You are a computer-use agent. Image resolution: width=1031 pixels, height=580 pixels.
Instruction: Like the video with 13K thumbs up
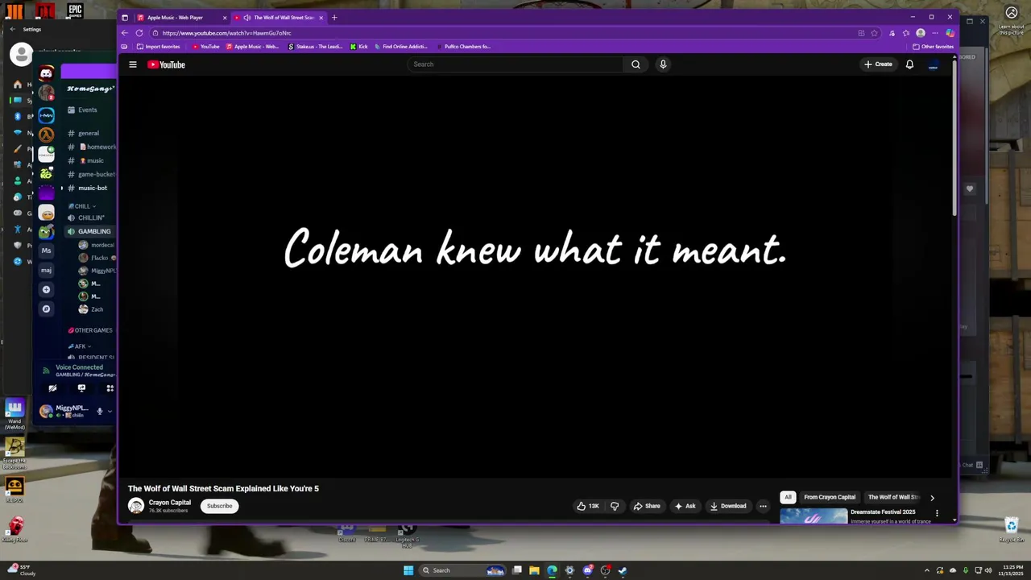588,506
